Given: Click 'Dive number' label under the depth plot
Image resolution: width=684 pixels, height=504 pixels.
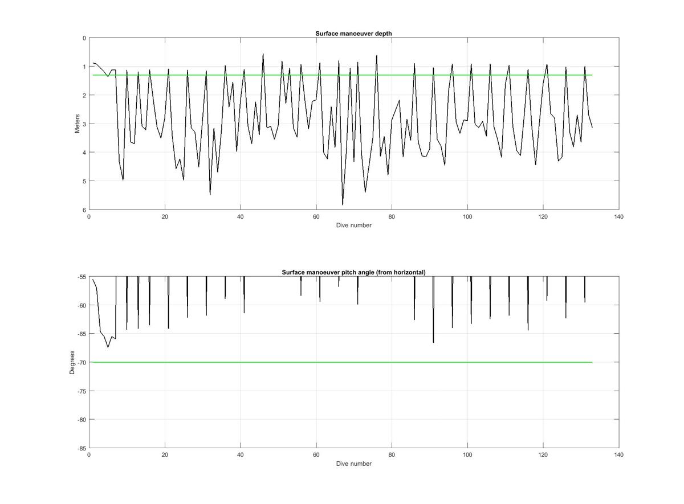Looking at the screenshot, I should [x=353, y=225].
